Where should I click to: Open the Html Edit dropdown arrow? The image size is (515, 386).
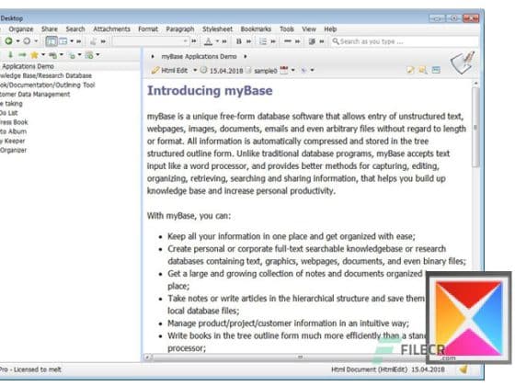pyautogui.click(x=195, y=70)
